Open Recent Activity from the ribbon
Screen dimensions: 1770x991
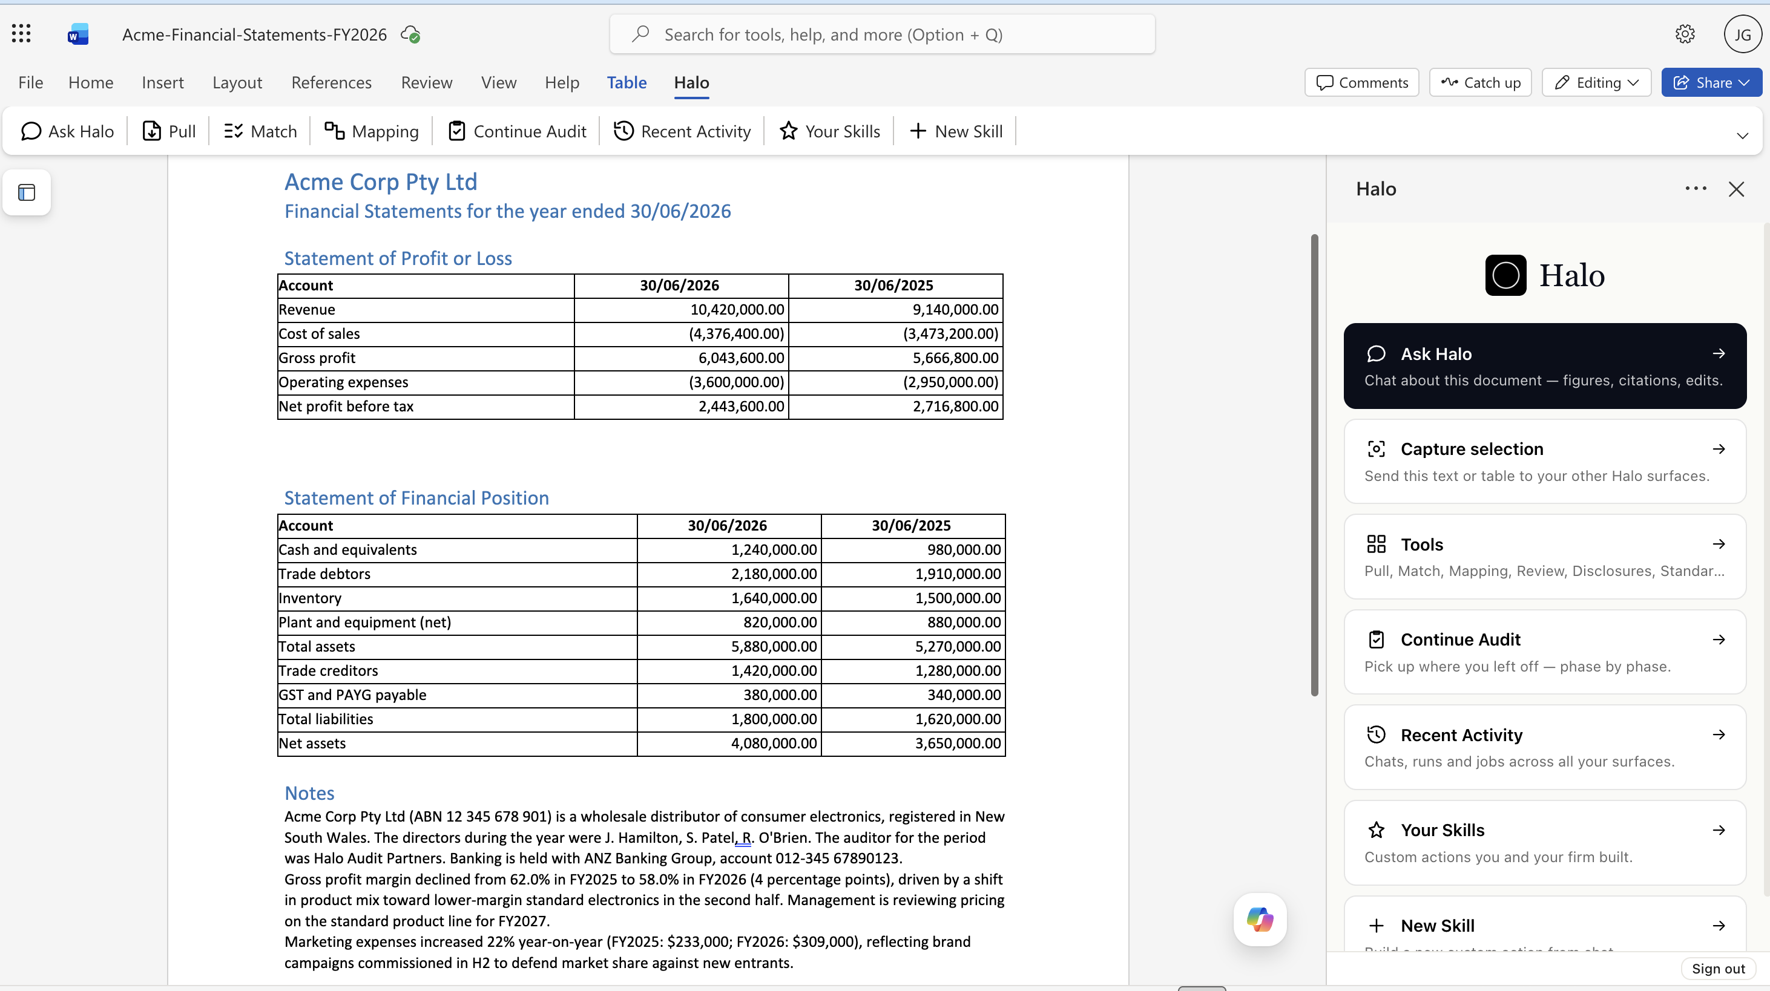(682, 131)
